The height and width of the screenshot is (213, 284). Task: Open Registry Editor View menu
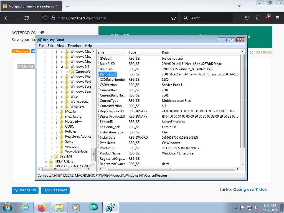(x=60, y=46)
